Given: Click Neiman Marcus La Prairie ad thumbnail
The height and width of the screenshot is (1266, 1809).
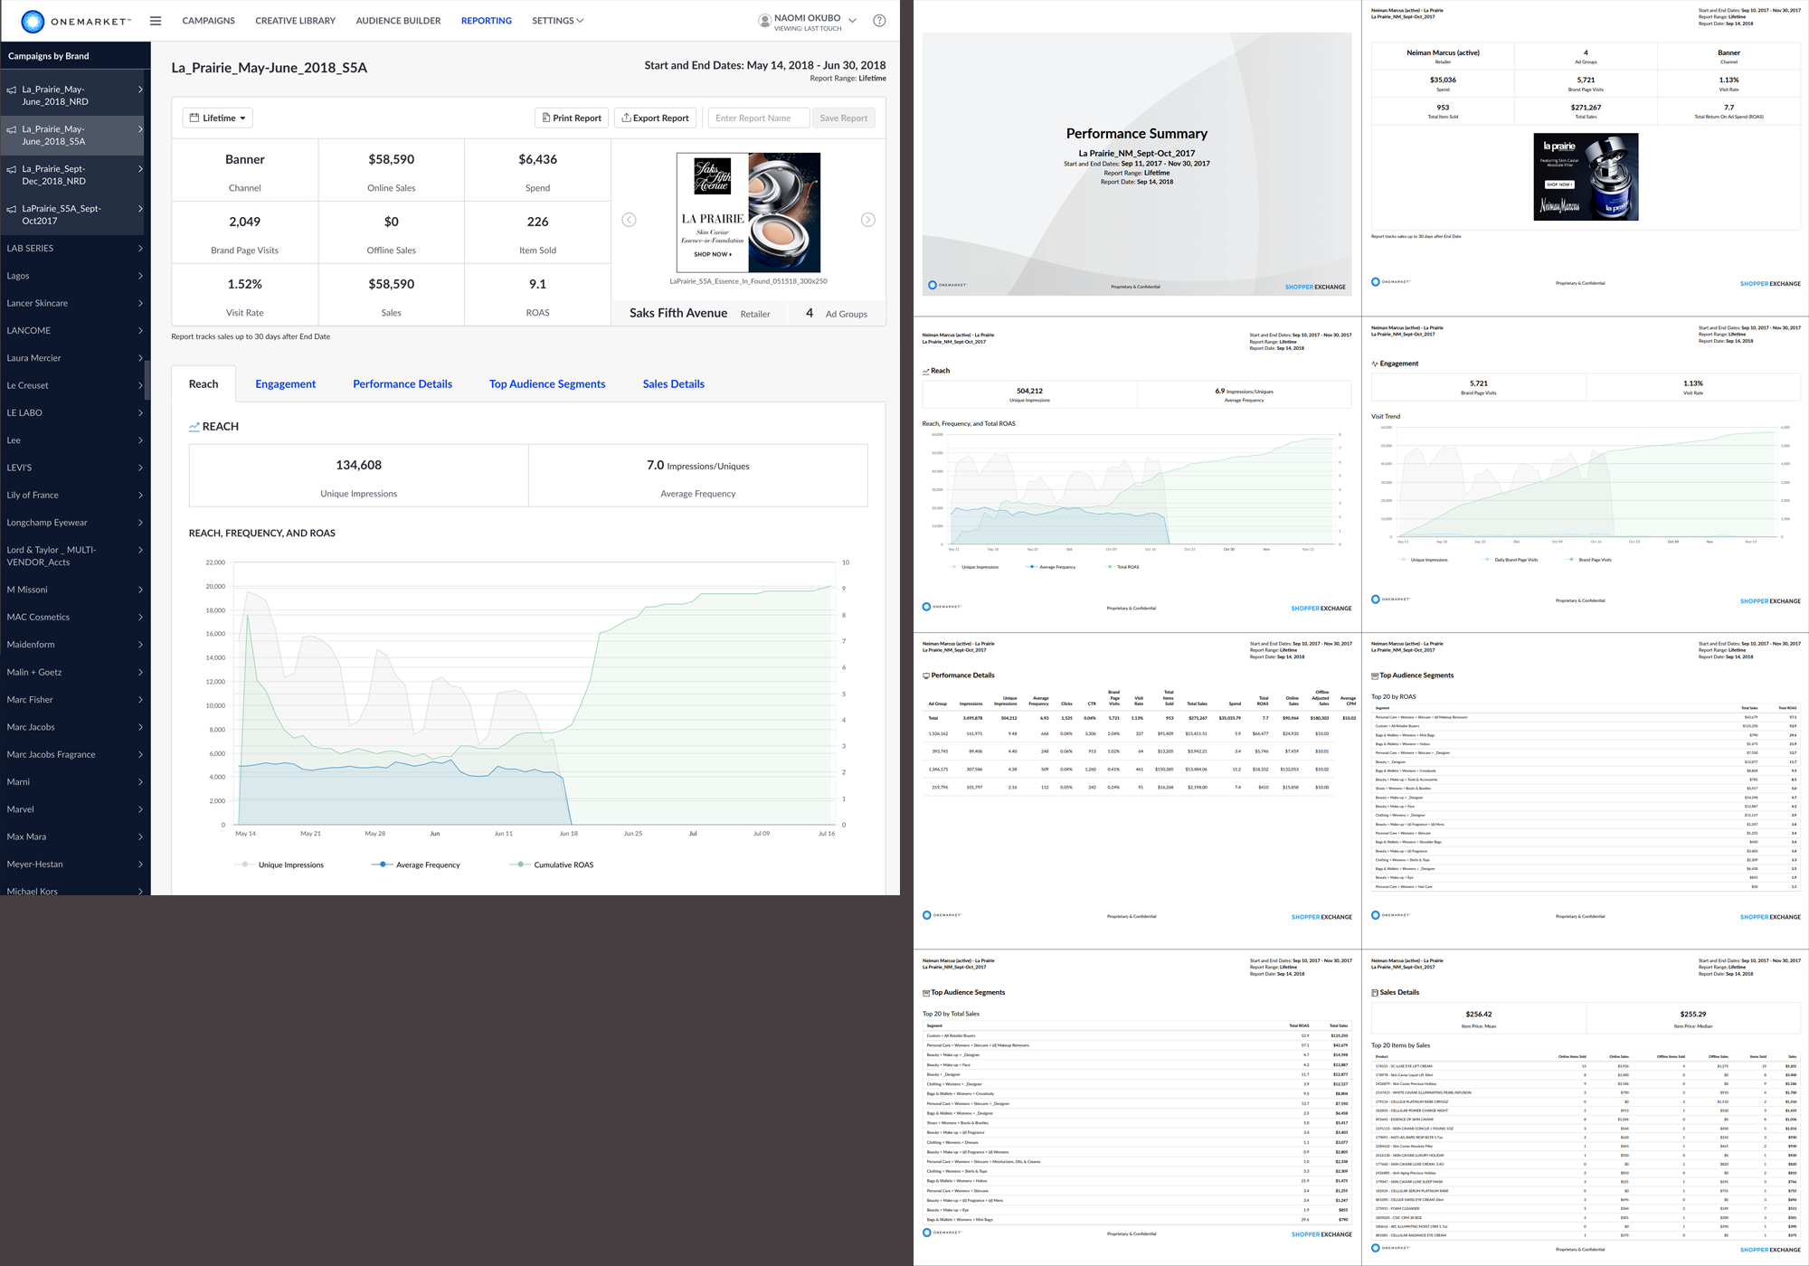Looking at the screenshot, I should (x=1586, y=177).
